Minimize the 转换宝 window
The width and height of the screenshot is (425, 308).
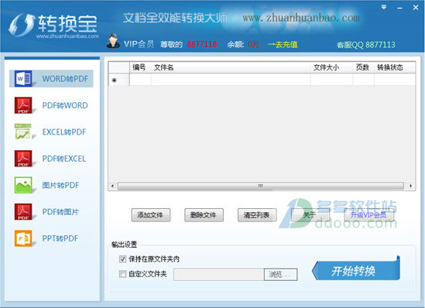tap(399, 8)
